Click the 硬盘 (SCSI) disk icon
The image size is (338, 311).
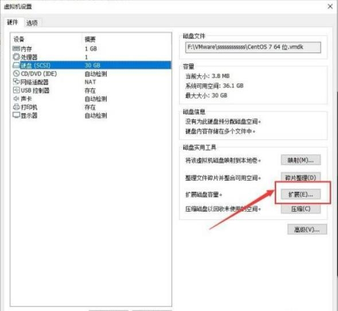17,65
